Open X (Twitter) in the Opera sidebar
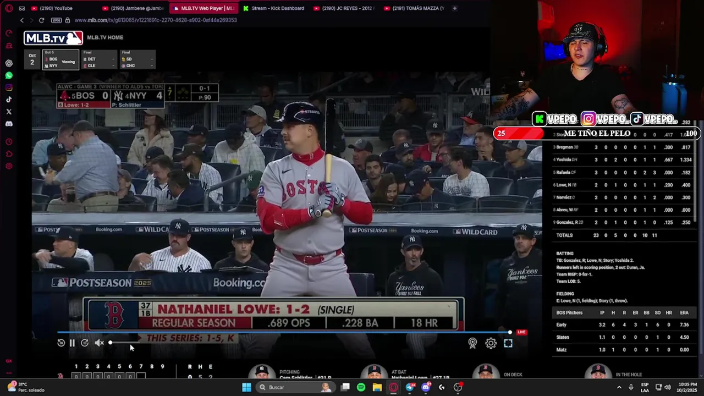The image size is (704, 396). (x=9, y=112)
